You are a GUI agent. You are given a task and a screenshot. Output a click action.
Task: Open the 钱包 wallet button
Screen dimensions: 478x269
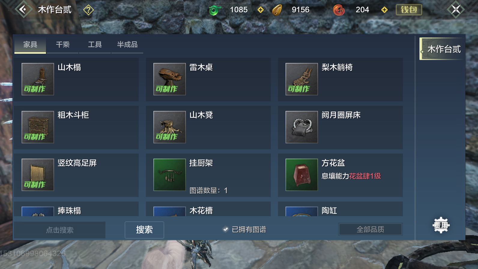[409, 10]
